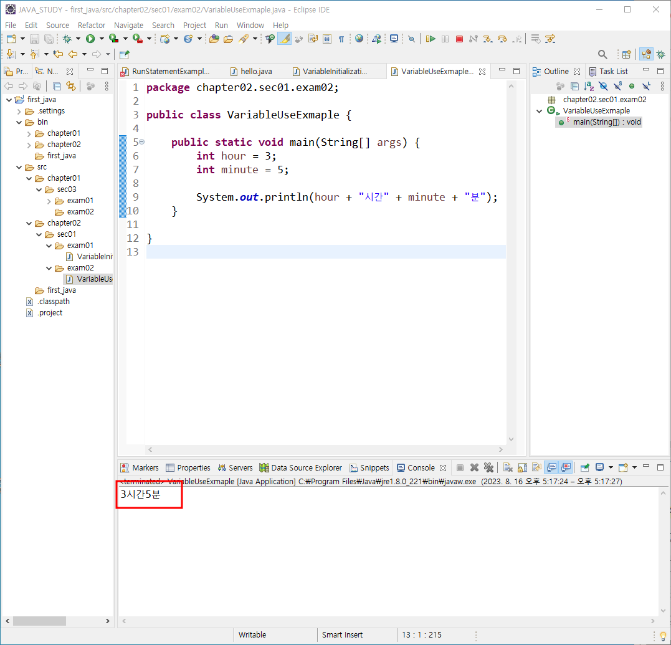Toggle Show Whitespace Characters pilcrow icon
Viewport: 671px width, 645px height.
[x=341, y=39]
